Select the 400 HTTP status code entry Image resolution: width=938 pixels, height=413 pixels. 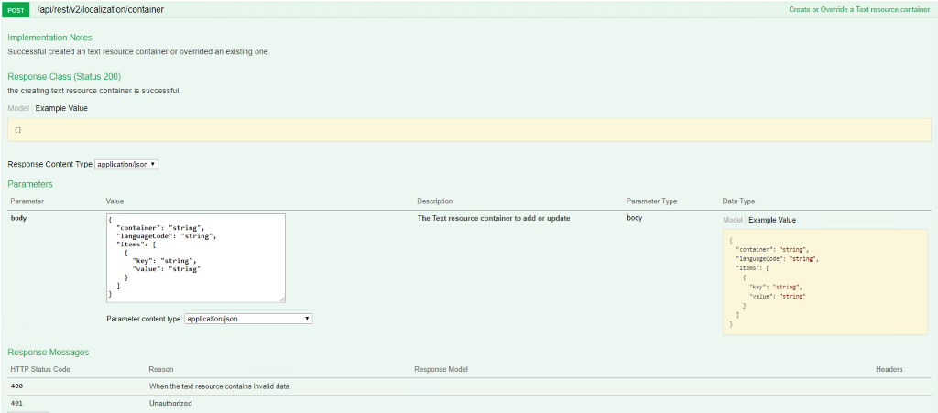[16, 386]
